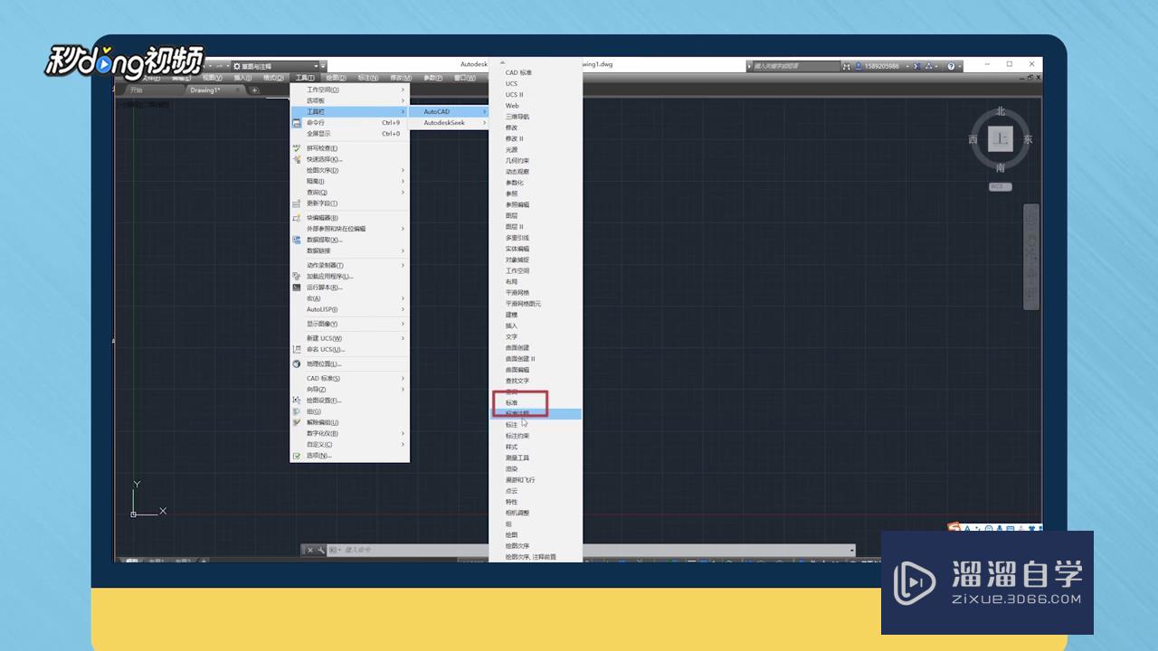Expand the Draw Order (绘图次序) submenu
The width and height of the screenshot is (1158, 651).
click(349, 170)
